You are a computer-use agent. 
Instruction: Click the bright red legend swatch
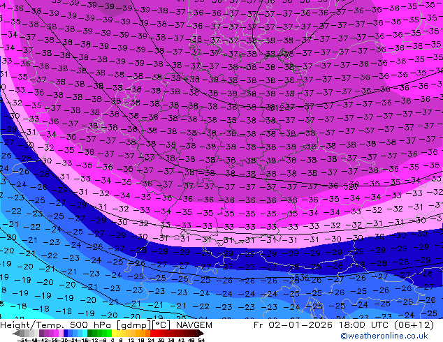pos(152,333)
